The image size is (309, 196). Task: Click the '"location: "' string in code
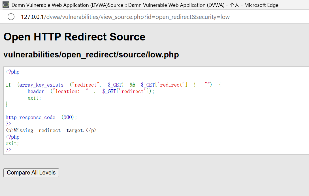point(70,91)
